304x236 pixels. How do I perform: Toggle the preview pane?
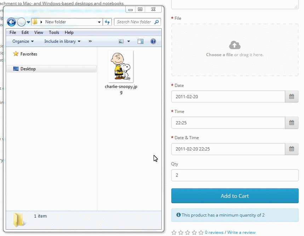point(140,41)
